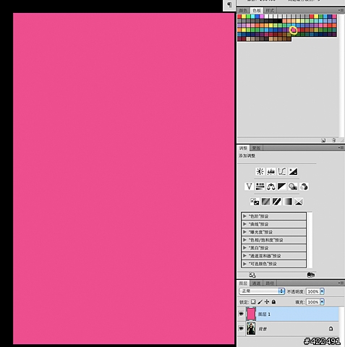Switch to the 通道 channels tab
345x347 pixels.
(x=256, y=283)
